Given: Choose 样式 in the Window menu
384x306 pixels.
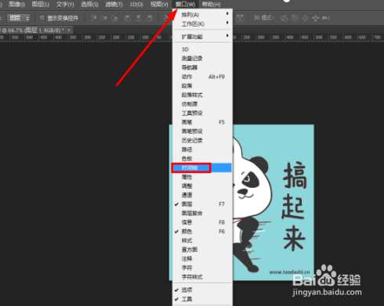Looking at the screenshot, I should pyautogui.click(x=202, y=240).
